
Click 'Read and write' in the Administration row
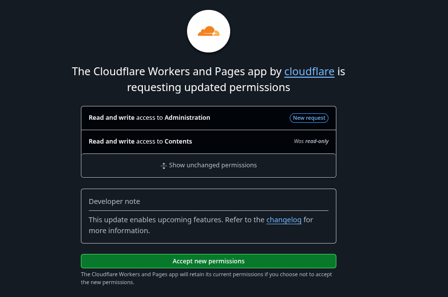[112, 118]
